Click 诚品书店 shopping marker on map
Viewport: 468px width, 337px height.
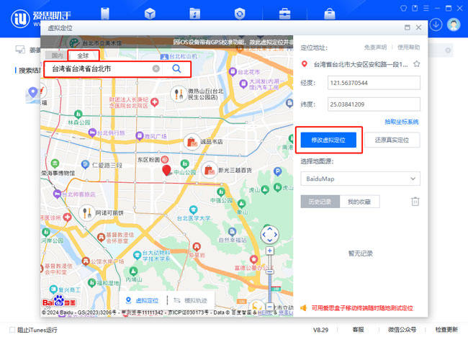[192, 142]
